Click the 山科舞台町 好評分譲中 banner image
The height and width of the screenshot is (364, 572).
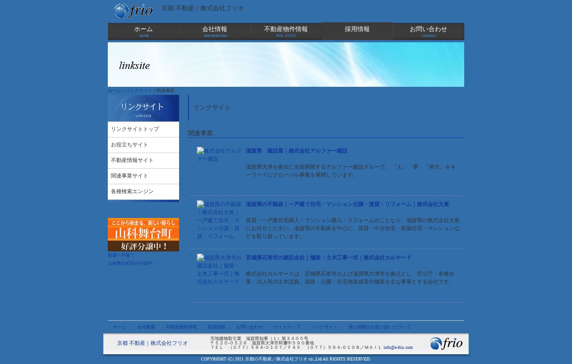[x=143, y=235]
